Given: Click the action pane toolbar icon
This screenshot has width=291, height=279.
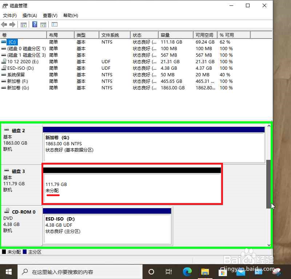Looking at the screenshot, I should point(43,24).
